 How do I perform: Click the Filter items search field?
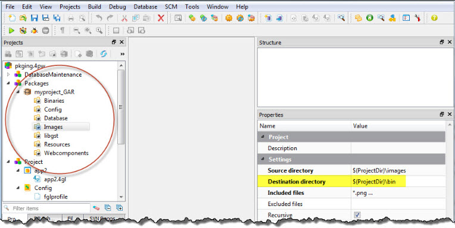[46, 208]
